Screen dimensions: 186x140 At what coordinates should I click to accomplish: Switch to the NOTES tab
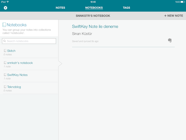point(60,8)
